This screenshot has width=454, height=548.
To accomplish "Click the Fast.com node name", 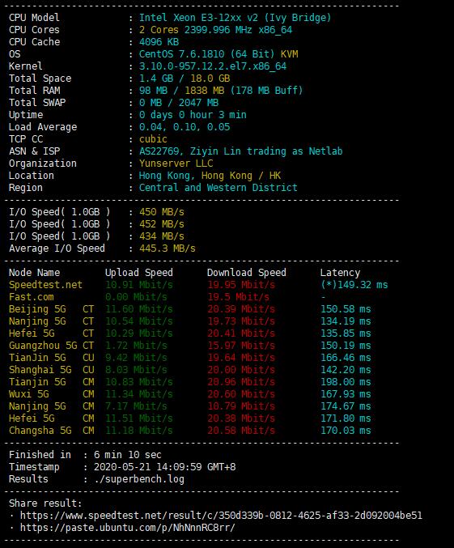I will point(32,297).
